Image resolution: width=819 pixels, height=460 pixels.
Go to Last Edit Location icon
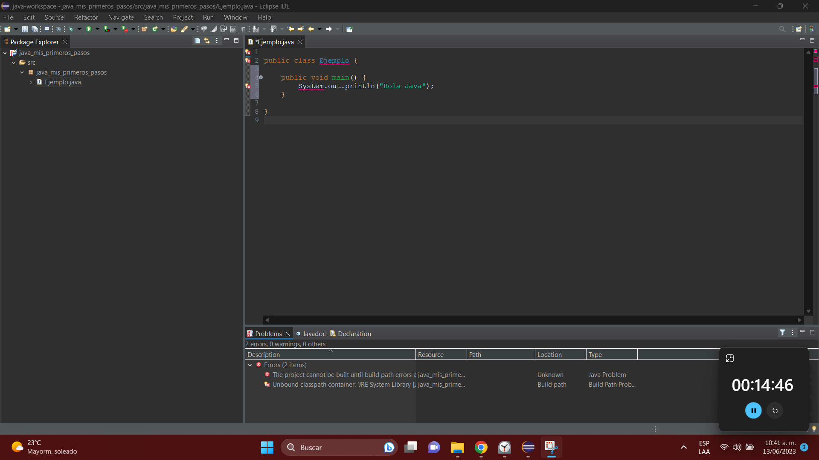tap(291, 29)
